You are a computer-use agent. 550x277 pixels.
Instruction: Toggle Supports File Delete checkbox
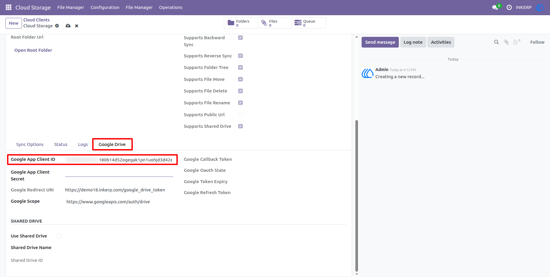click(x=240, y=91)
